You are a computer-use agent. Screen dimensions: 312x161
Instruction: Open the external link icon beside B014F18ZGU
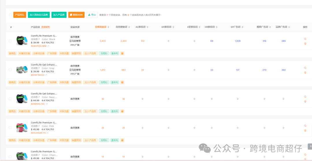(x=46, y=75)
